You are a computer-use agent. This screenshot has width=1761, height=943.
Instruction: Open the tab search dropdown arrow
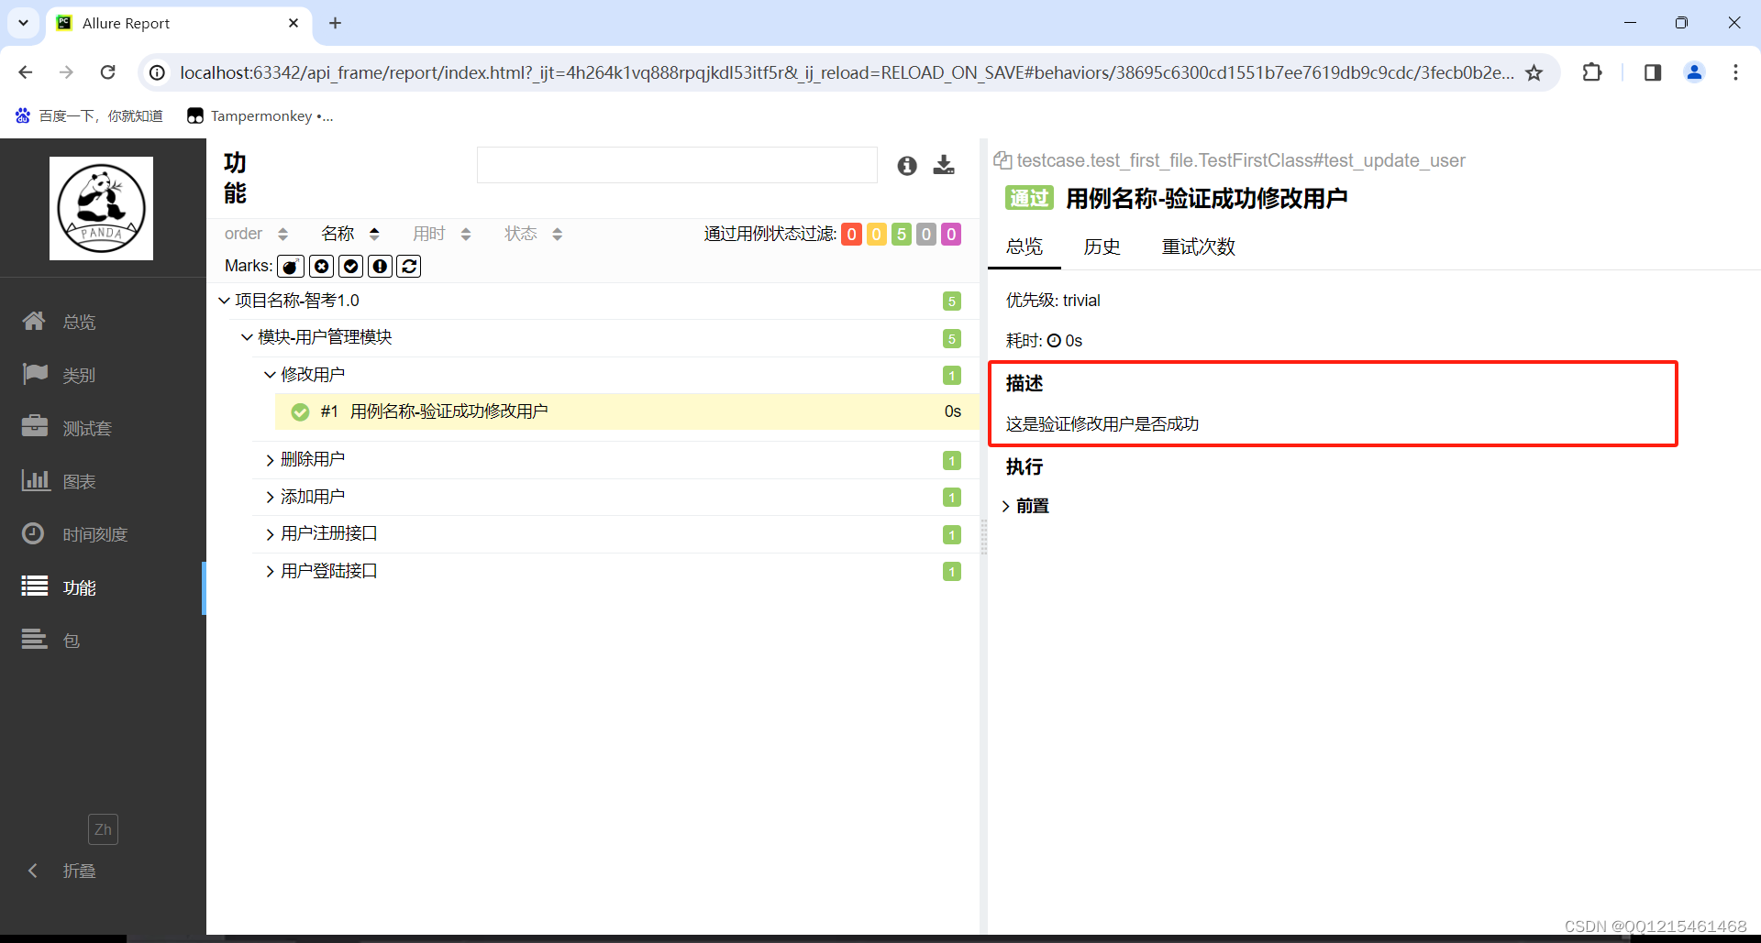pyautogui.click(x=23, y=23)
